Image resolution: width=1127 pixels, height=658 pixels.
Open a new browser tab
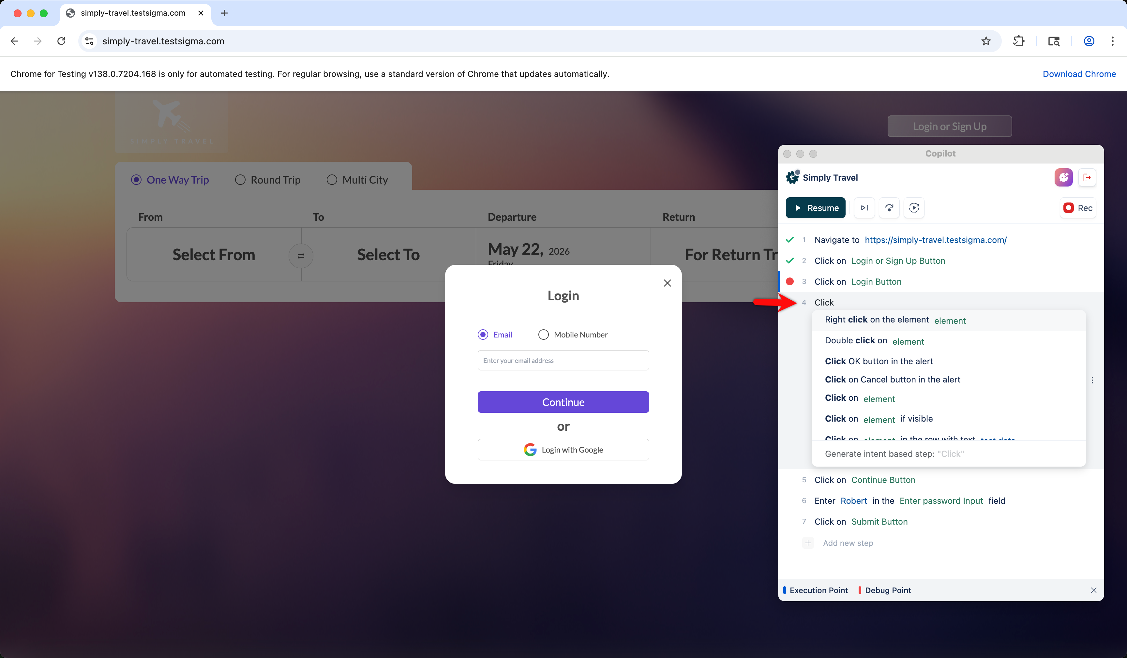tap(224, 13)
